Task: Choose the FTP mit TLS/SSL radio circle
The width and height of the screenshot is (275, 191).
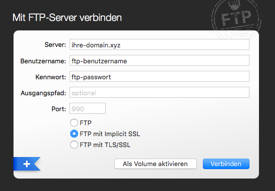Action: tap(74, 145)
